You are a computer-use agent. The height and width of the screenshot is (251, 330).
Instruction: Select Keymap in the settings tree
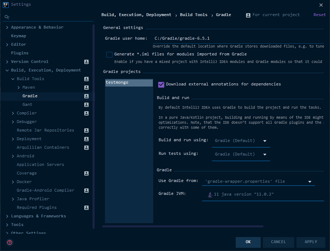click(x=19, y=36)
